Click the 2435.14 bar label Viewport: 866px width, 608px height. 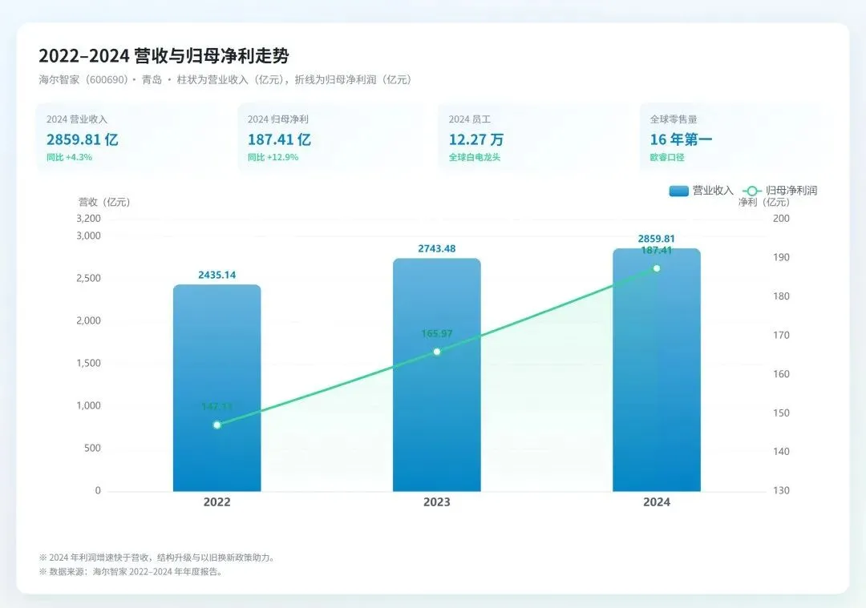[217, 275]
